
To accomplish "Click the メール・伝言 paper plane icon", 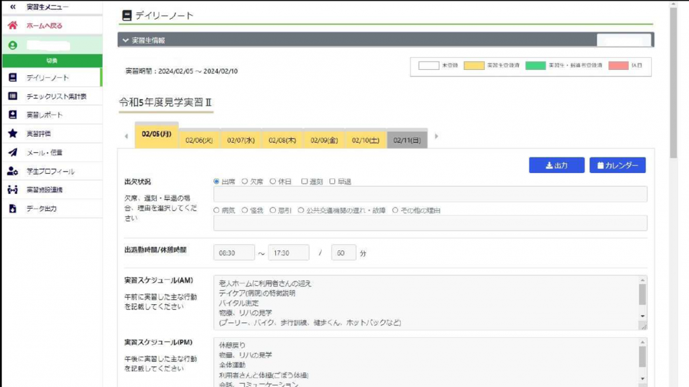I will (13, 152).
